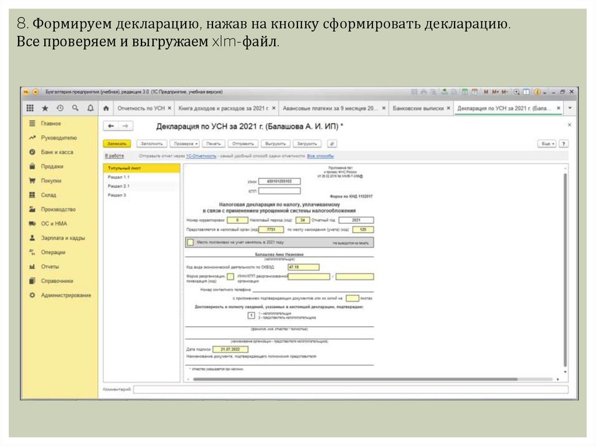Switch to Банковские выписки tab
Screen dimensions: 596x446
(x=418, y=108)
